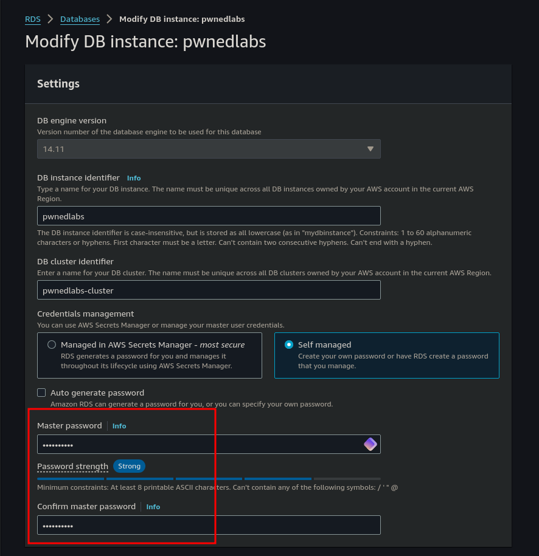Click the current breadcrumb Modify DB instance: pwnedlabs
Screen dimensions: 539x556
pos(182,19)
